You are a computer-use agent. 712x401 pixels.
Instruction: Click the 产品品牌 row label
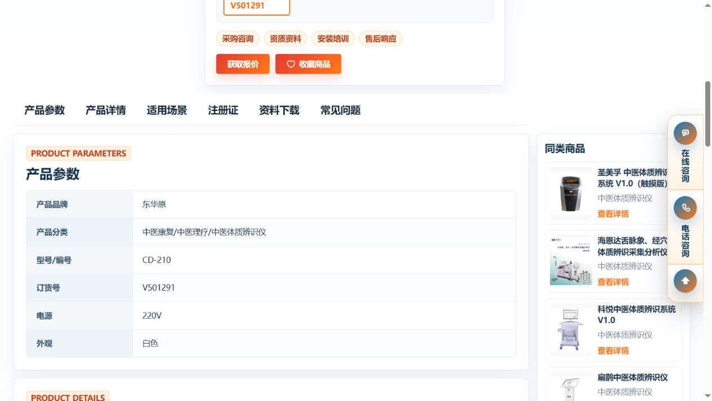[x=52, y=204]
